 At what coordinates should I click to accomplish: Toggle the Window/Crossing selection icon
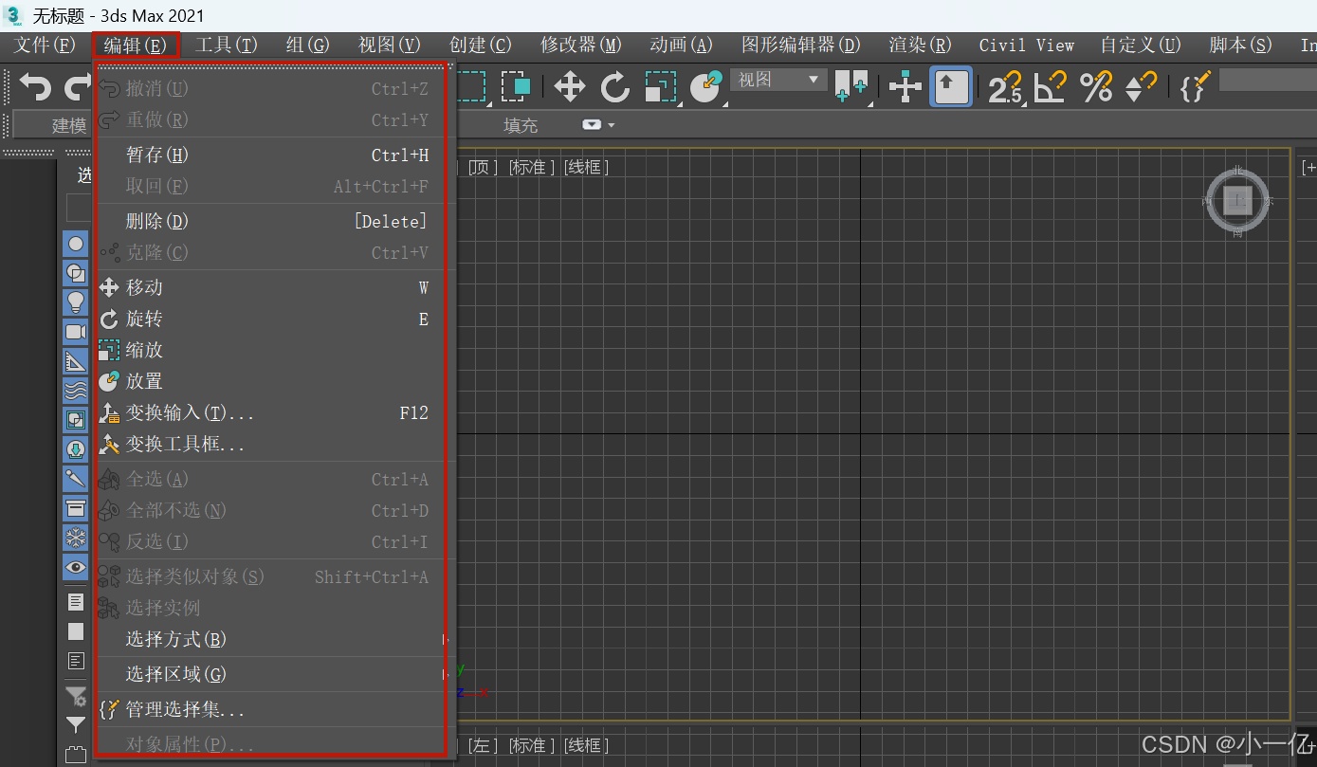pos(516,87)
